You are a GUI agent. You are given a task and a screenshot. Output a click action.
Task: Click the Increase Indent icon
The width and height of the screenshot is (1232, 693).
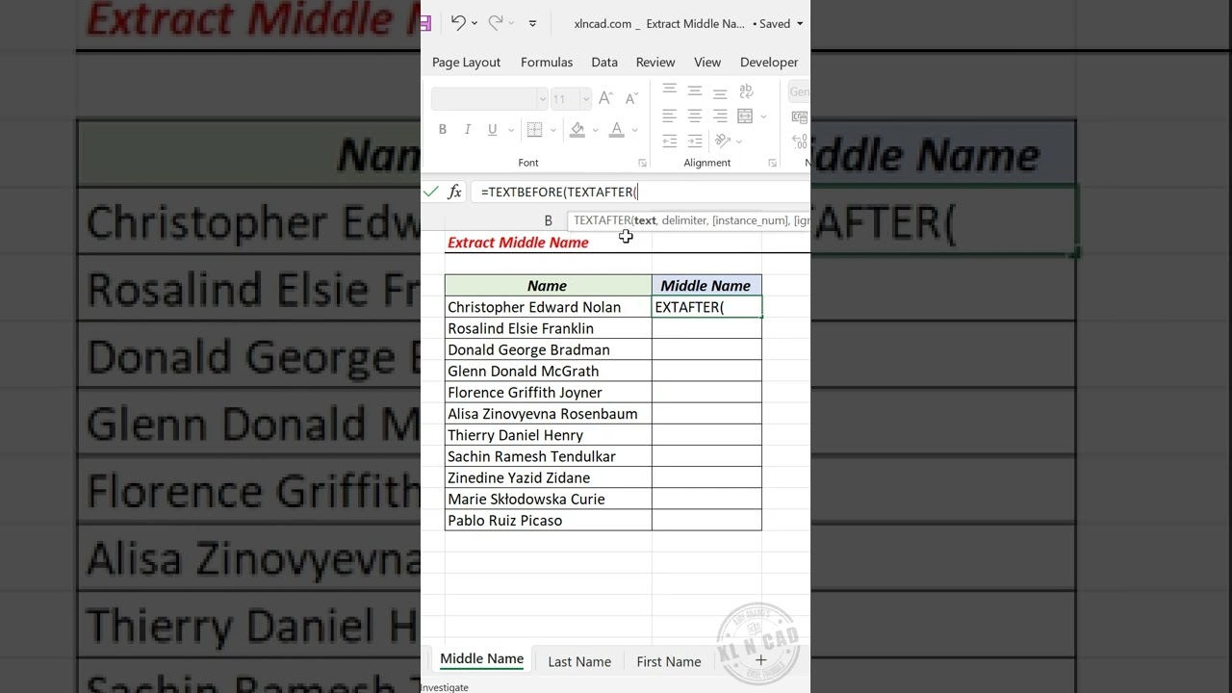694,141
